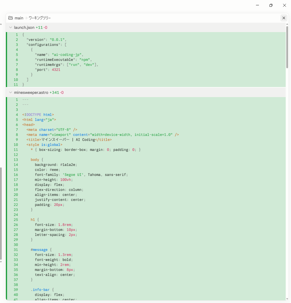Click the right diff panel scrollbar thumb
Viewport: 291px width, 303px height.
(287, 47)
